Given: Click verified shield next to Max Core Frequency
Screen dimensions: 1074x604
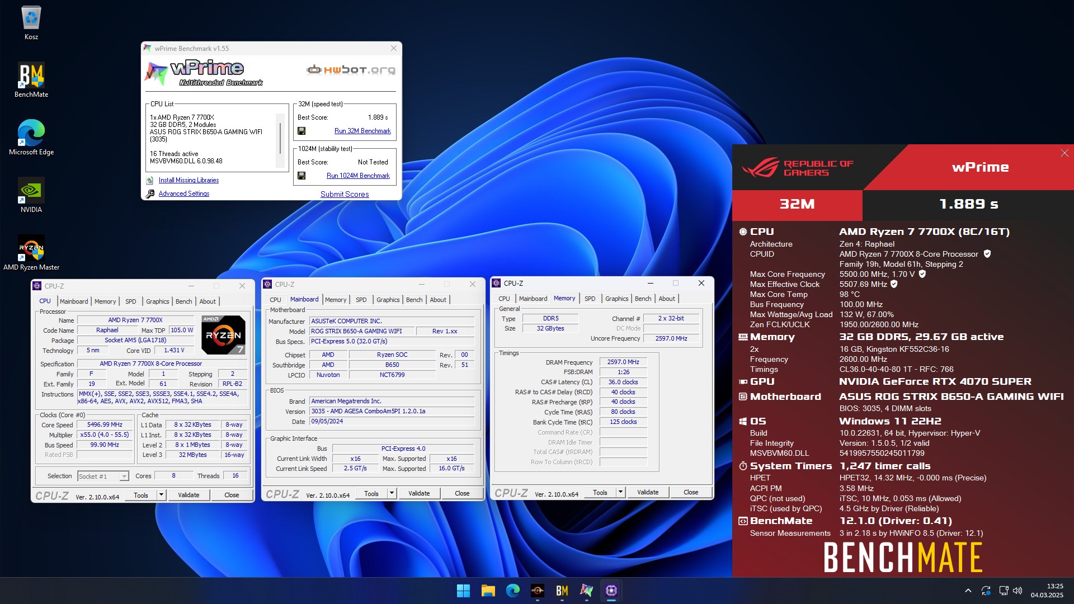Looking at the screenshot, I should 922,274.
